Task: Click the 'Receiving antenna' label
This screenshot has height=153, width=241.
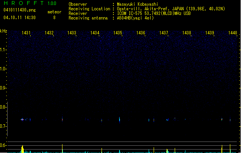Action: click(x=88, y=18)
